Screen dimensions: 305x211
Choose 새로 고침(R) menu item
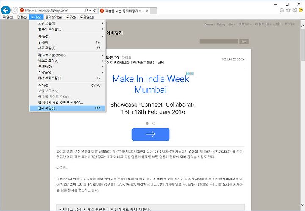pos(67,47)
